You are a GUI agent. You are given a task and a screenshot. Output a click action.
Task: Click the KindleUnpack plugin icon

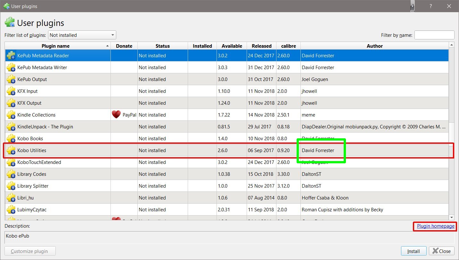point(11,126)
